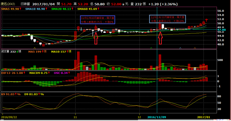Select the DIF12-26 1.08 indicator label

(13, 73)
